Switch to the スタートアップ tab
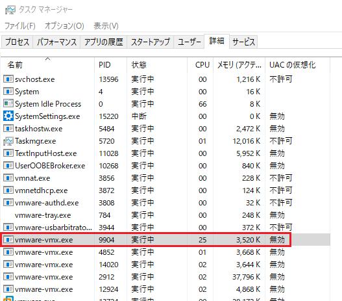Image resolution: width=342 pixels, height=301 pixels. (151, 42)
